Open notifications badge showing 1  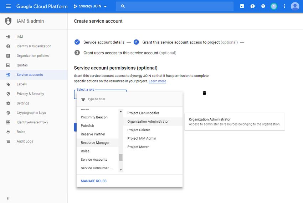point(274,6)
